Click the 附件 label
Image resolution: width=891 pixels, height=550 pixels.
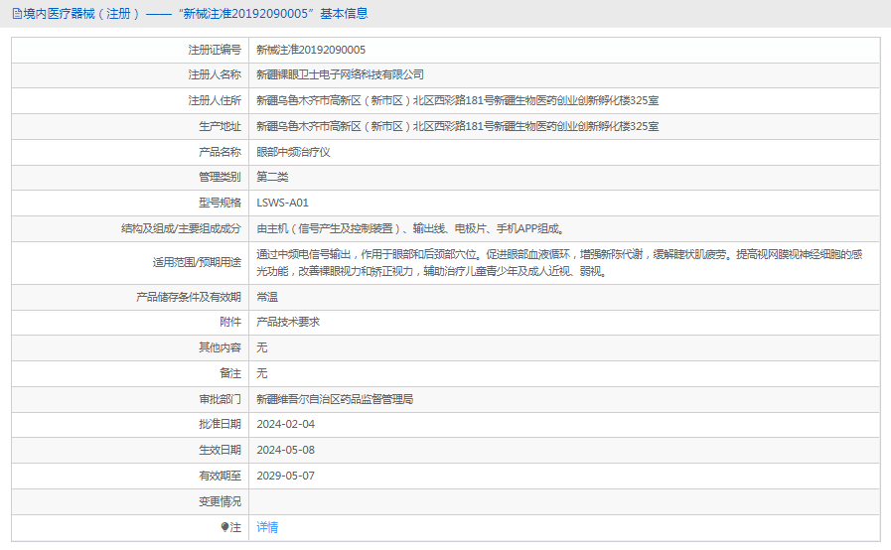[230, 322]
